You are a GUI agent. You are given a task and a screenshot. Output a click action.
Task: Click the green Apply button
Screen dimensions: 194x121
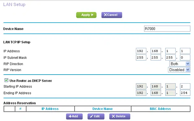coord(86,15)
